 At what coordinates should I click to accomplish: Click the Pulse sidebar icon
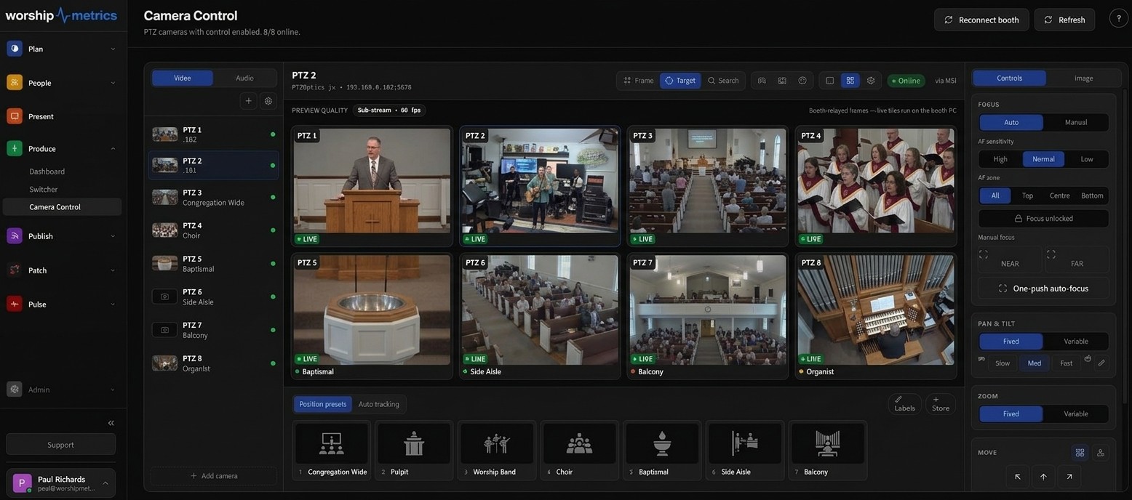[x=15, y=304]
